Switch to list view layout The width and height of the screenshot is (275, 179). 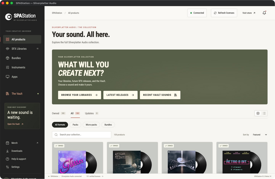coord(264,113)
